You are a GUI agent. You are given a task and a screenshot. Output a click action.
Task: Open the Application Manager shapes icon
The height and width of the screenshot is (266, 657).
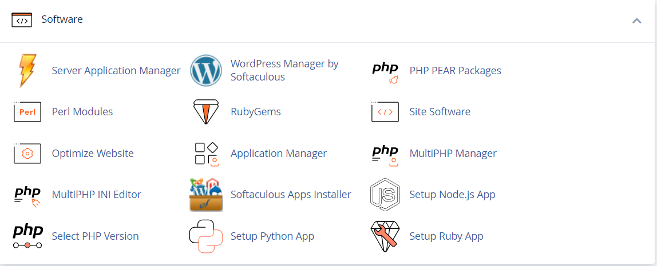[207, 154]
